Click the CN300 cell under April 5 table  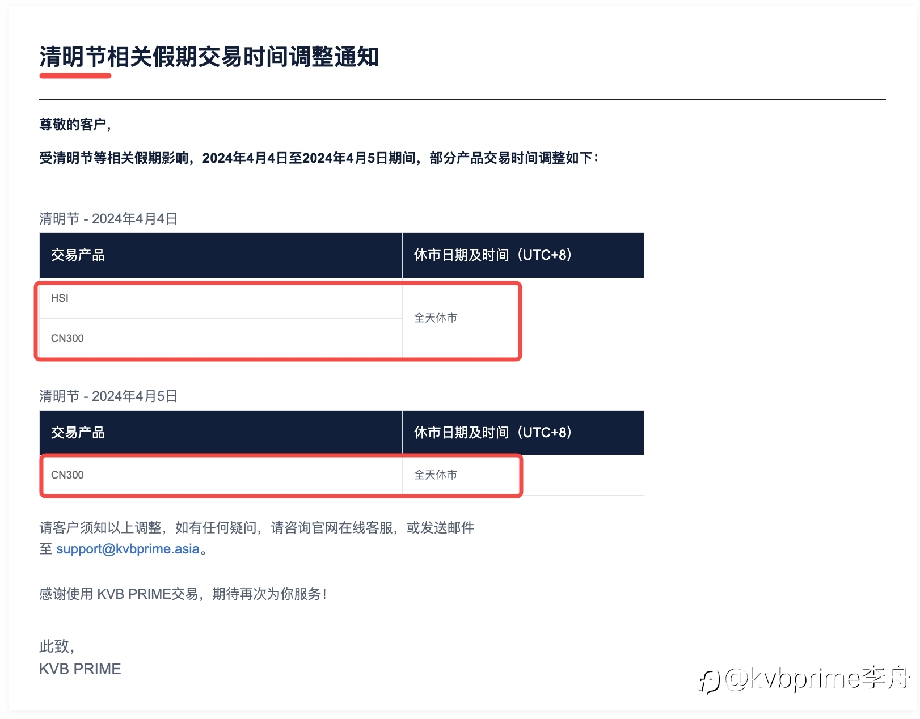(x=221, y=475)
